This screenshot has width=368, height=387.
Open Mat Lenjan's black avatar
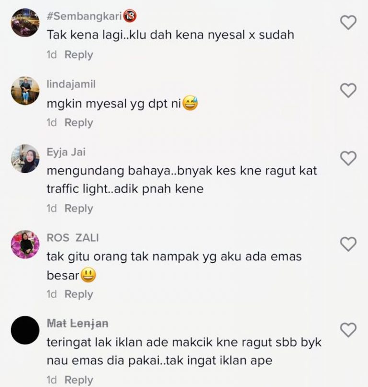coord(25,330)
